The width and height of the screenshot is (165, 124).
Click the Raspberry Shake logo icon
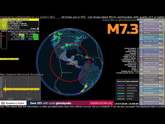pyautogui.click(x=3, y=103)
